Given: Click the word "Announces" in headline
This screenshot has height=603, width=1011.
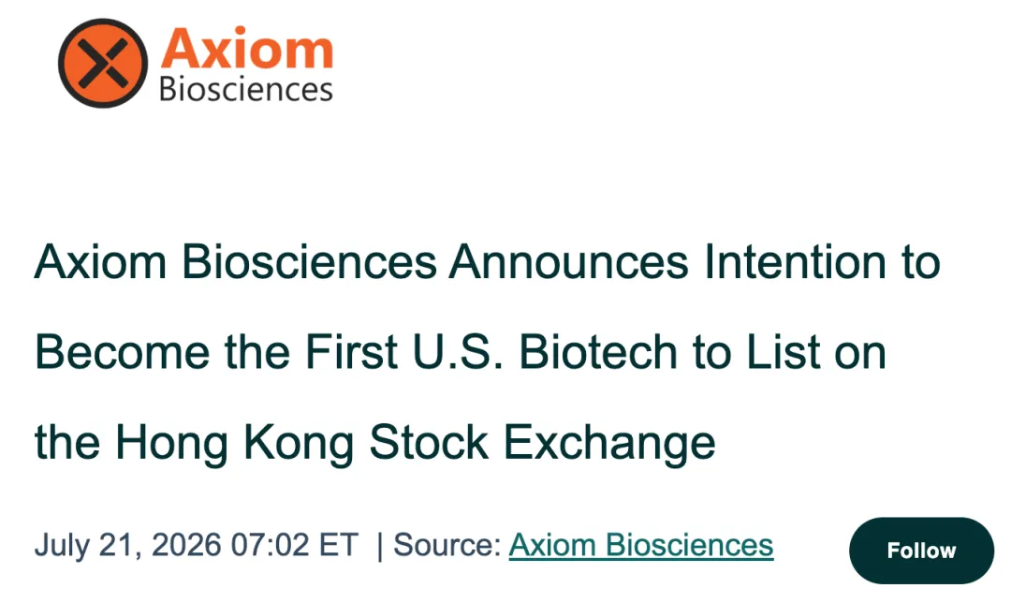Looking at the screenshot, I should 569,262.
